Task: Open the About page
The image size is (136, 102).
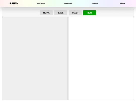Action: [122, 4]
